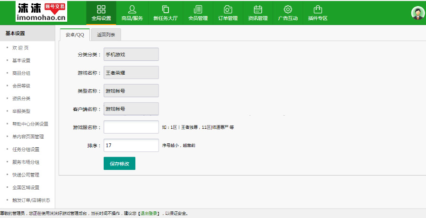Click the admin avatar picture

click(x=417, y=13)
